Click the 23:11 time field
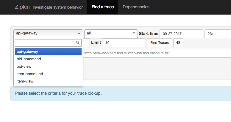 [217, 34]
